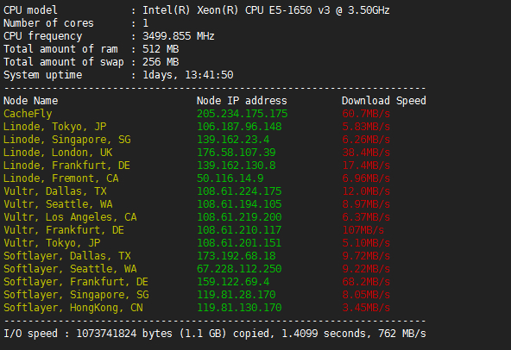The image size is (511, 350).
Task: Click IP address 119.81.130.170
Action: (239, 308)
